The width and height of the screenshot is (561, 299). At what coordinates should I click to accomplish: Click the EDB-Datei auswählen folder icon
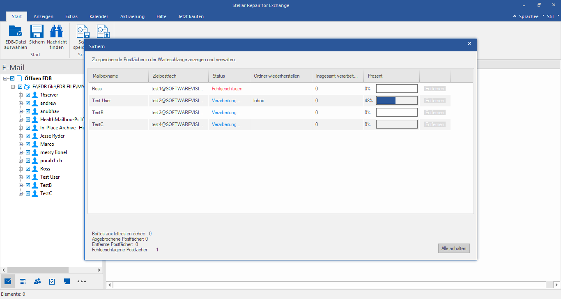[x=16, y=32]
